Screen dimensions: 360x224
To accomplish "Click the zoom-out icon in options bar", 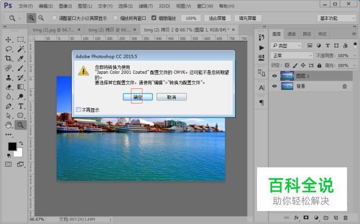I will [41, 18].
